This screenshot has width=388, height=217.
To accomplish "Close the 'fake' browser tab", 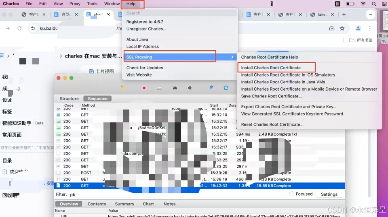I will [x=332, y=14].
